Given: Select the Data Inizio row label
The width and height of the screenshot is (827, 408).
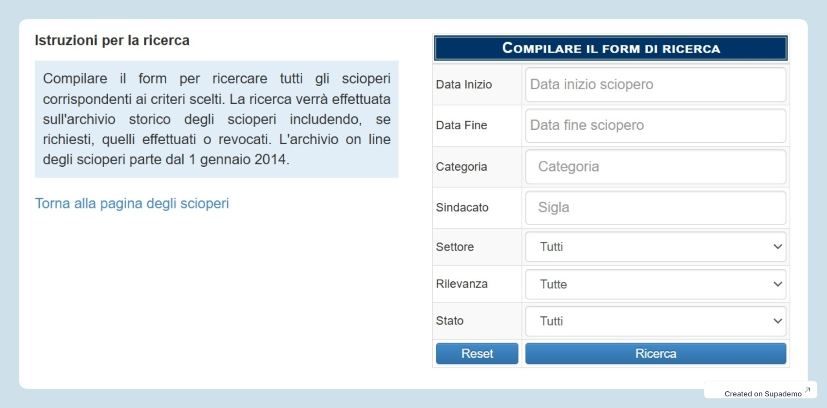Looking at the screenshot, I should (x=464, y=84).
